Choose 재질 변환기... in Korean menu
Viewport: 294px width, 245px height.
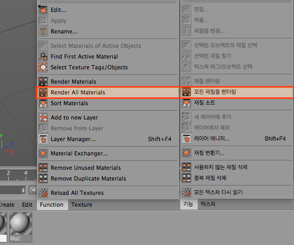[237, 153]
